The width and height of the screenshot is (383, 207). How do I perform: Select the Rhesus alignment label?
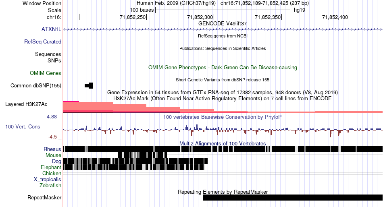pyautogui.click(x=52, y=149)
